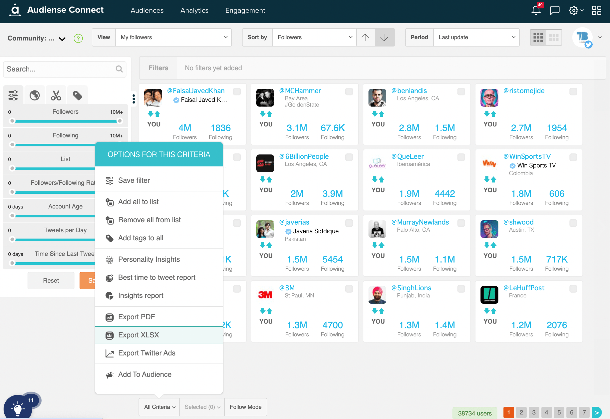This screenshot has width=610, height=419.
Task: Click the Followers slider maximum handle
Action: click(x=120, y=121)
